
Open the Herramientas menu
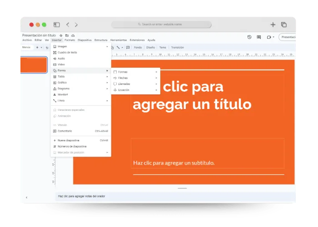pyautogui.click(x=119, y=40)
